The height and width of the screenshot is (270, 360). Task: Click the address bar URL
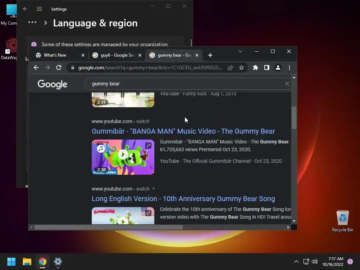150,67
